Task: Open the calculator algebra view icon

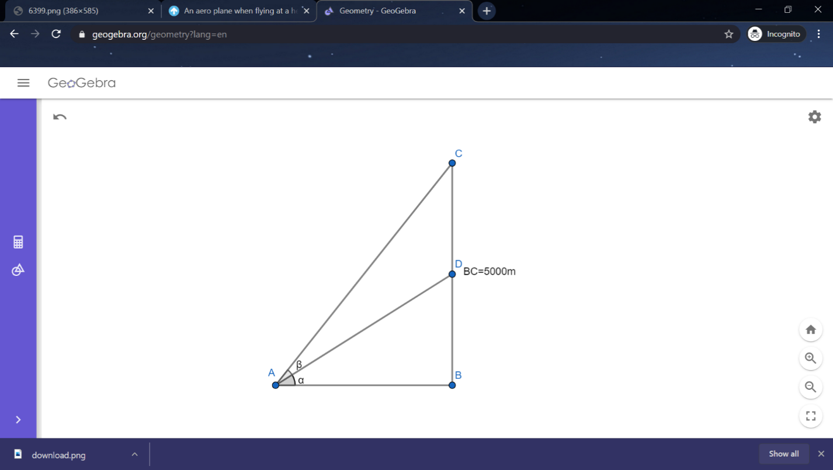Action: (18, 242)
